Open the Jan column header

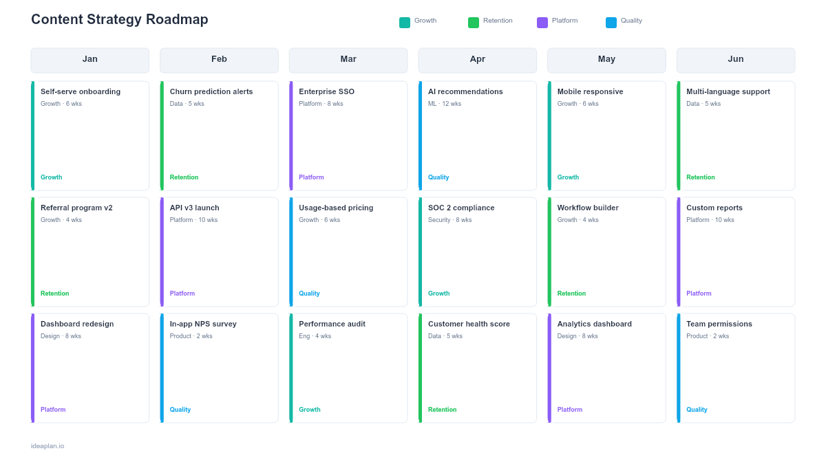click(x=89, y=60)
